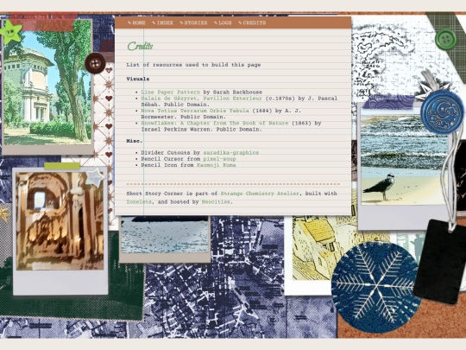
Task: Click the pencil icon beside Home
Action: [x=129, y=23]
